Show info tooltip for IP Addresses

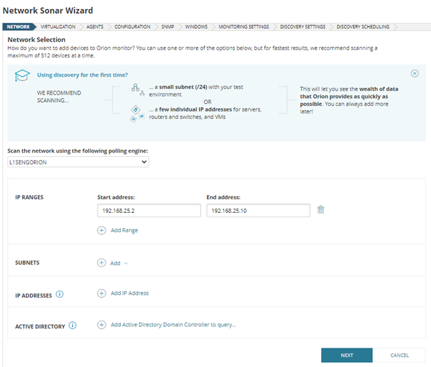click(x=59, y=294)
